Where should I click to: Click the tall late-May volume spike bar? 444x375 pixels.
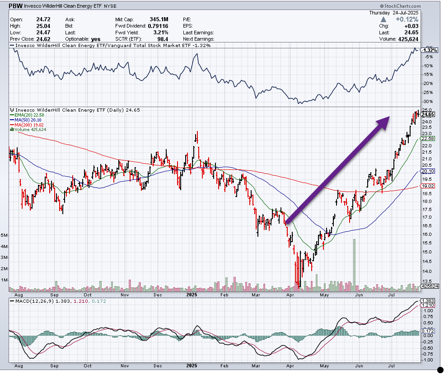[x=354, y=265]
